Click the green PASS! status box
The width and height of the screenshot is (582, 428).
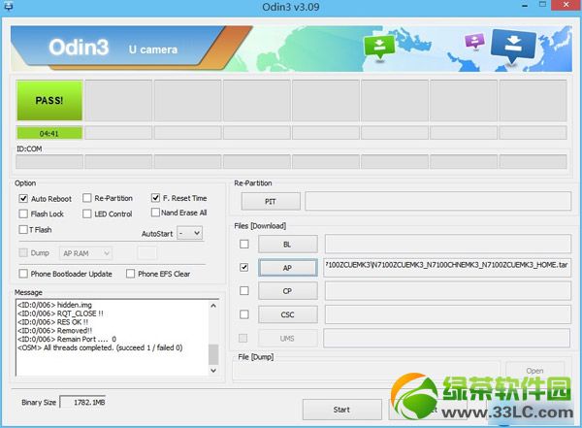click(x=49, y=100)
